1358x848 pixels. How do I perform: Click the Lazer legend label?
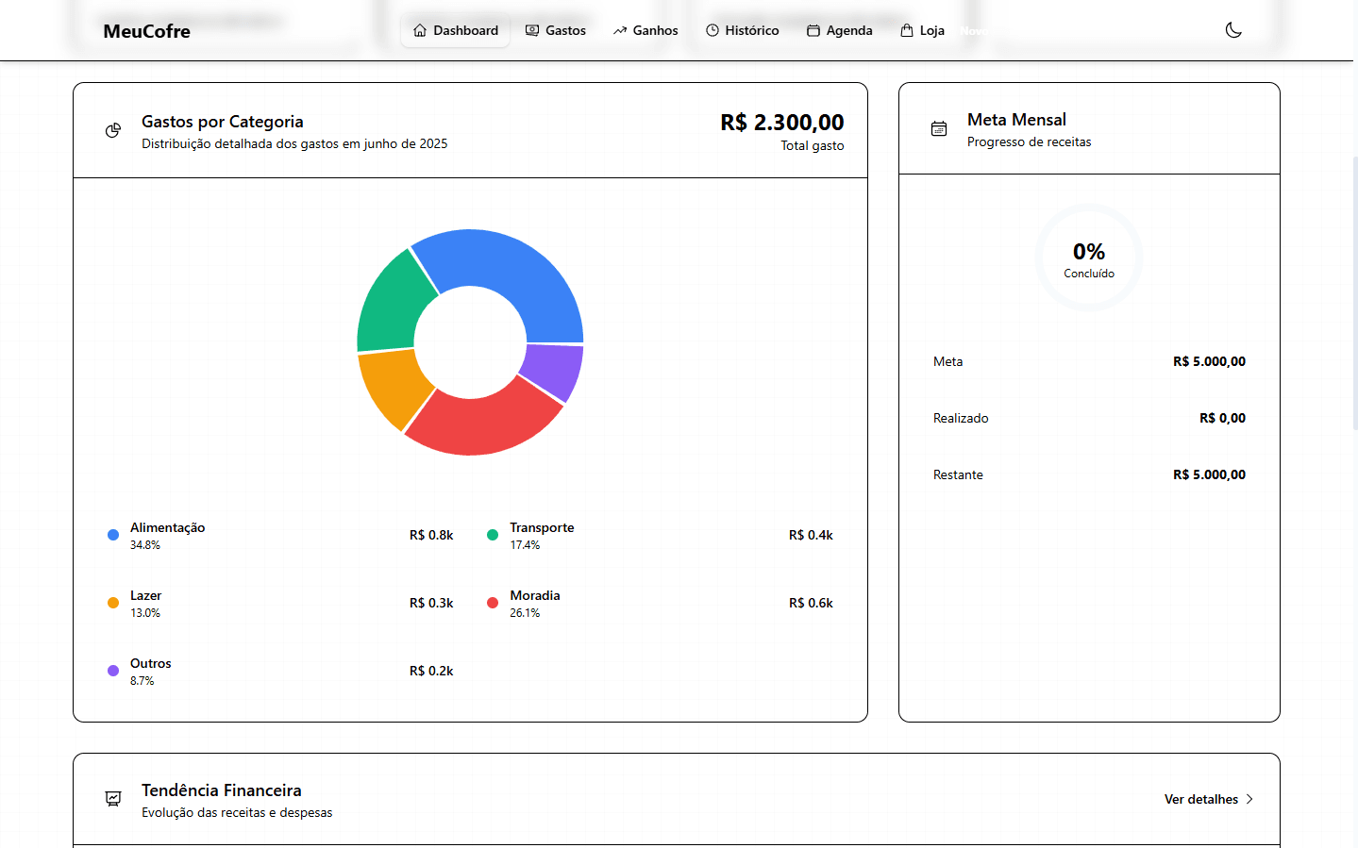(x=145, y=595)
